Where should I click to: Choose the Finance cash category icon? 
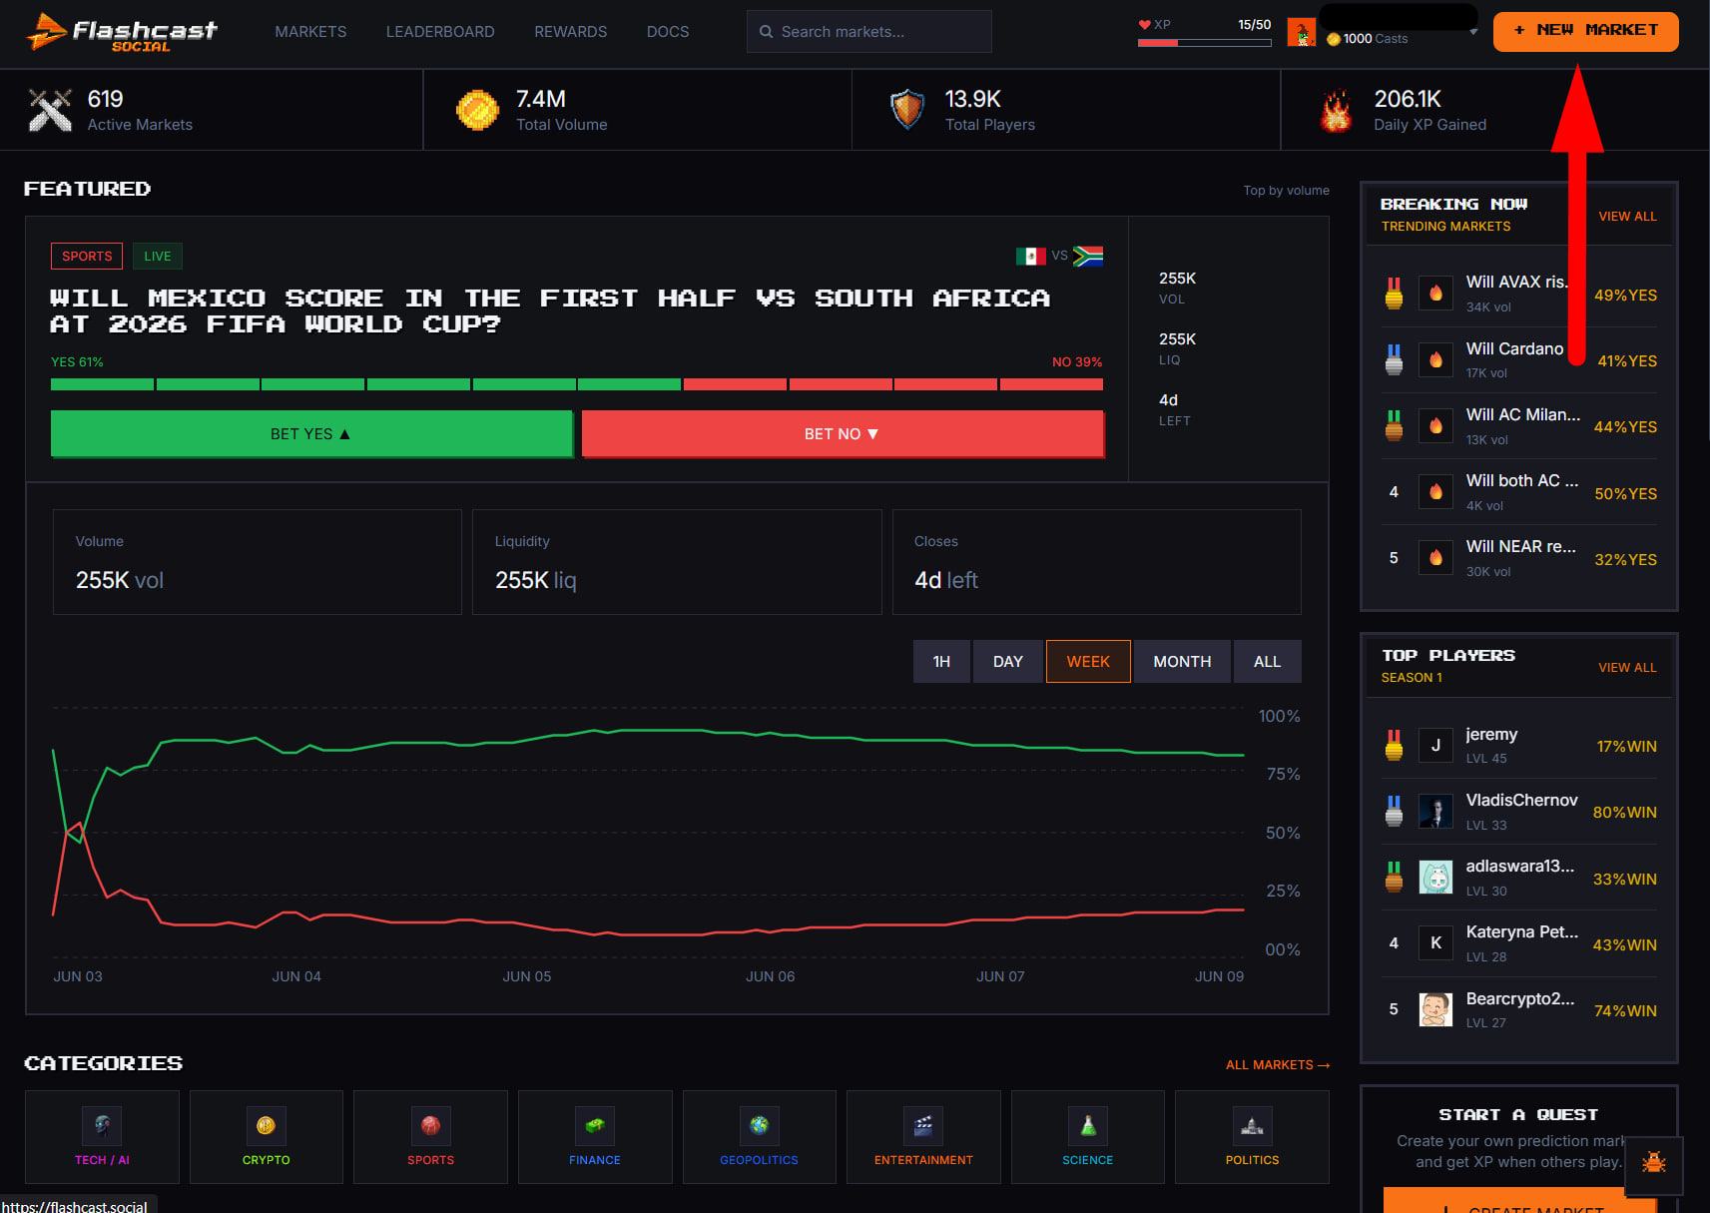tap(595, 1125)
